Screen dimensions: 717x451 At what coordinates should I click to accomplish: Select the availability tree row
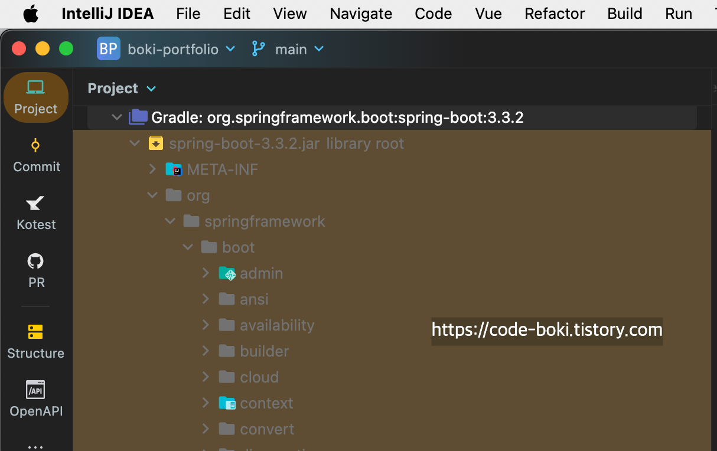click(392, 325)
